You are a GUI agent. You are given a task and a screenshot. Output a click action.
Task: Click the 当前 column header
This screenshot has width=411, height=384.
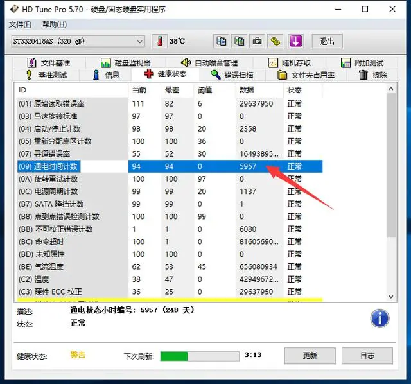click(x=144, y=90)
